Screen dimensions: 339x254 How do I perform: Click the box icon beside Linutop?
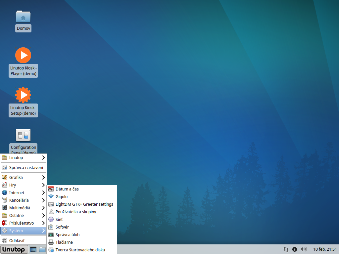click(x=5, y=158)
